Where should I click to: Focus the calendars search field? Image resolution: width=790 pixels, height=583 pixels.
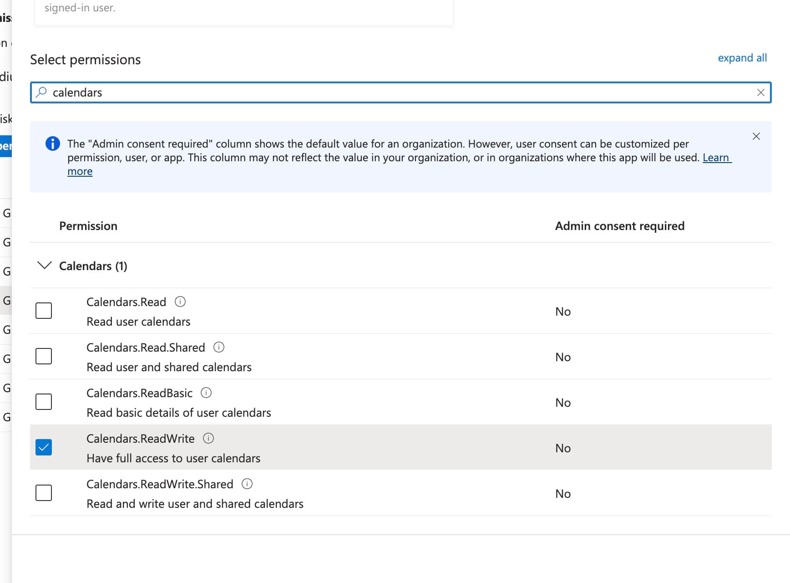point(400,92)
